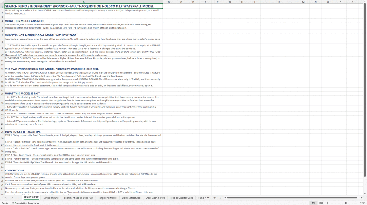Screen dimensions: 367x205
Task: Select the 'STEP 5 Fund Waterfall' row
Action: point(83,158)
